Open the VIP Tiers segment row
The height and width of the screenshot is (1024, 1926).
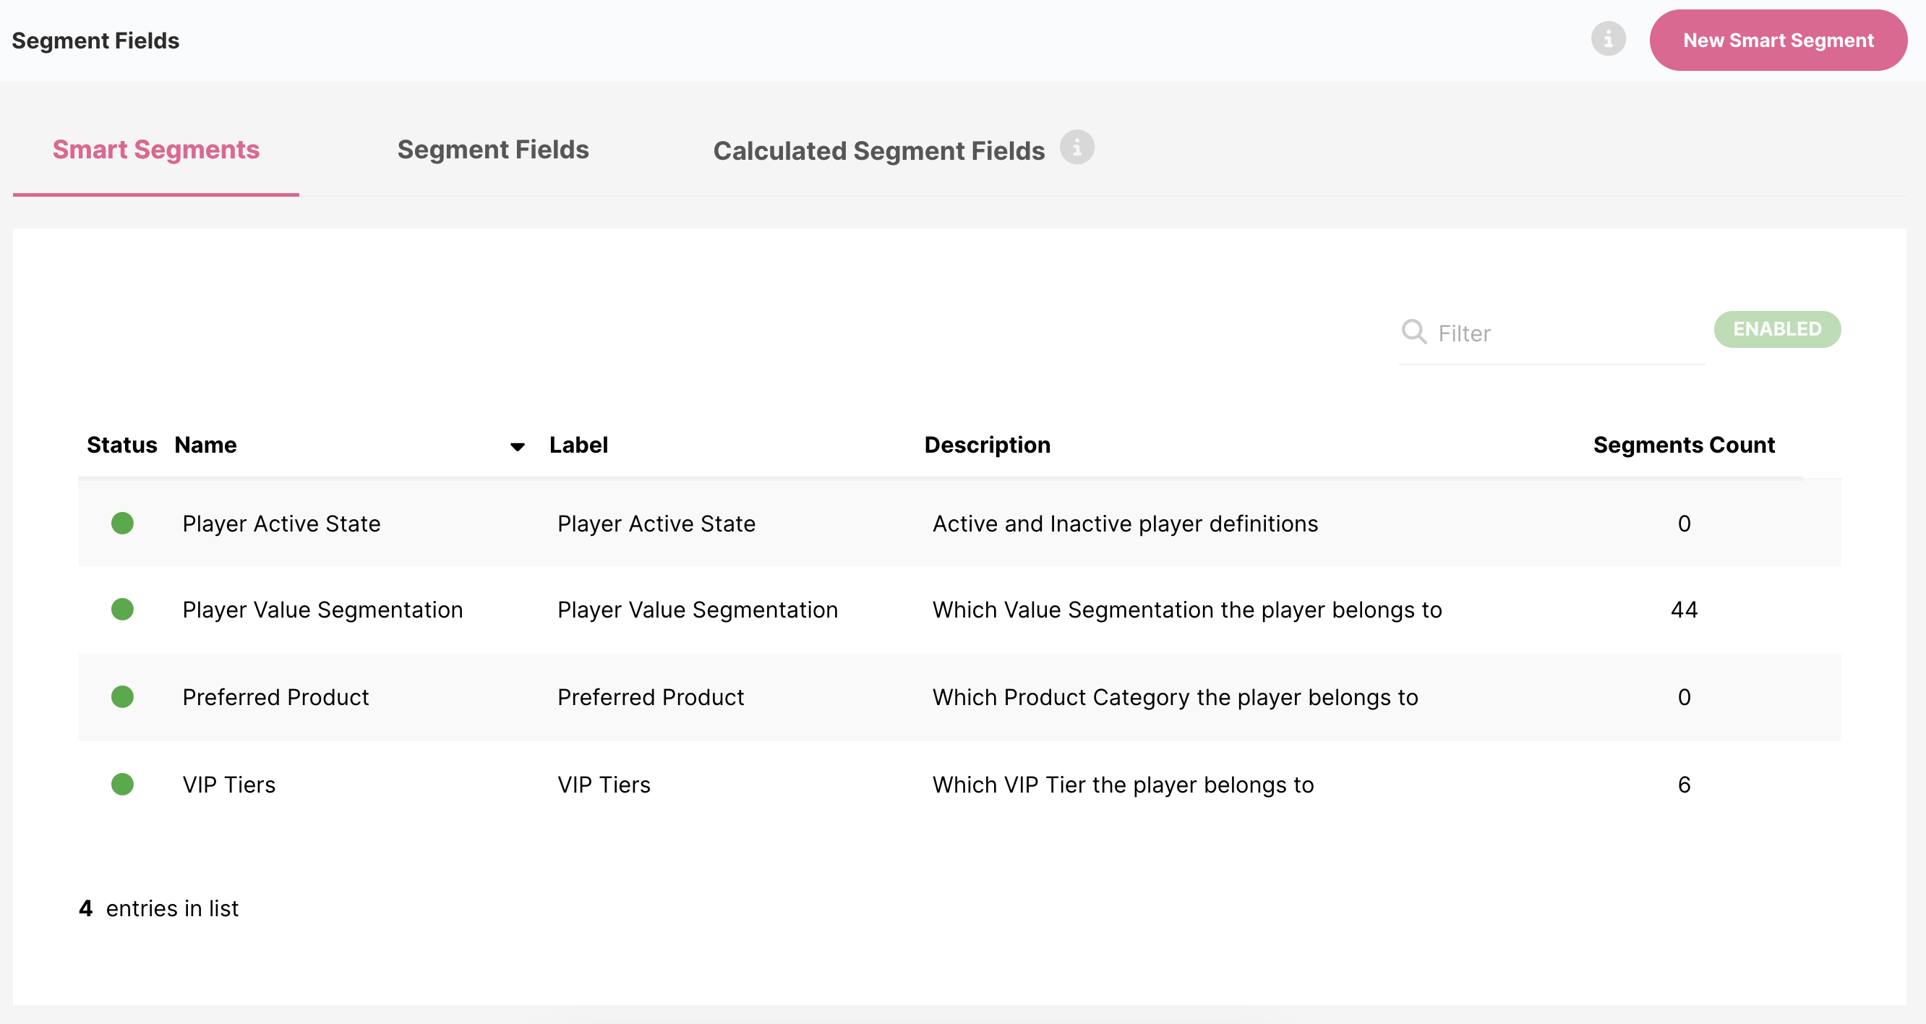coord(228,785)
